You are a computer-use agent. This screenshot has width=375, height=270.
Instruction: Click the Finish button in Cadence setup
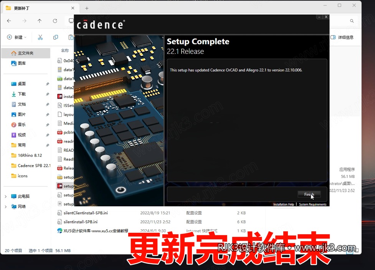pyautogui.click(x=309, y=194)
